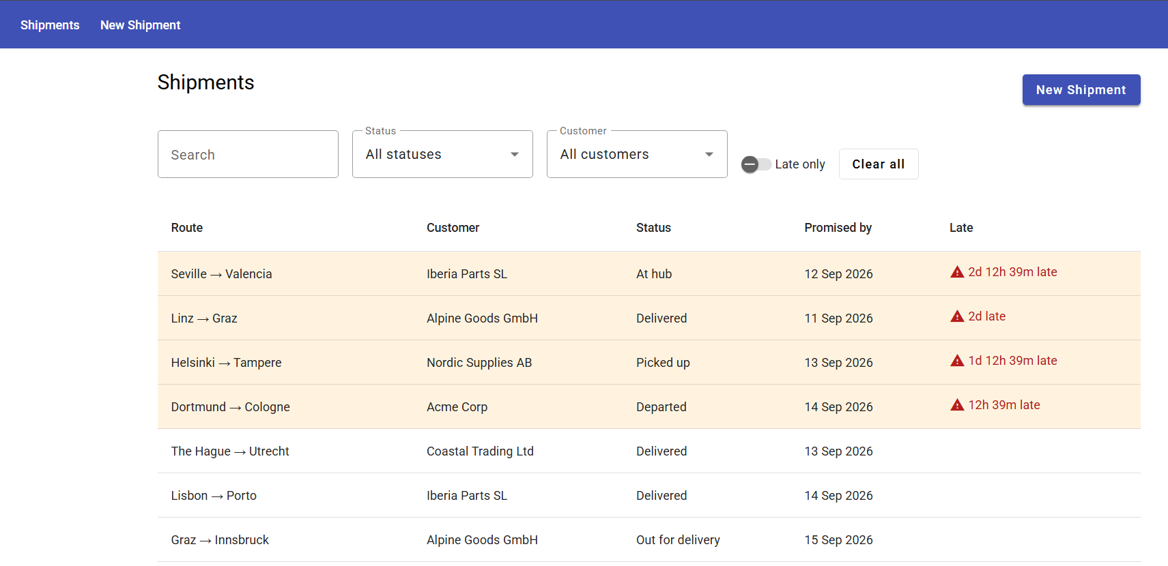Image resolution: width=1168 pixels, height=566 pixels.
Task: Click Nordic Supplies AB customer cell
Action: [x=479, y=363]
